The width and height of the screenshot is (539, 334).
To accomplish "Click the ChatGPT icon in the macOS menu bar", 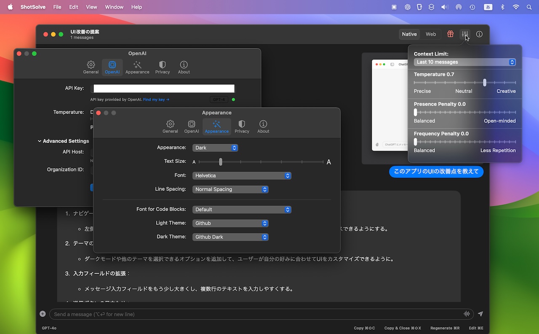I will pyautogui.click(x=408, y=7).
